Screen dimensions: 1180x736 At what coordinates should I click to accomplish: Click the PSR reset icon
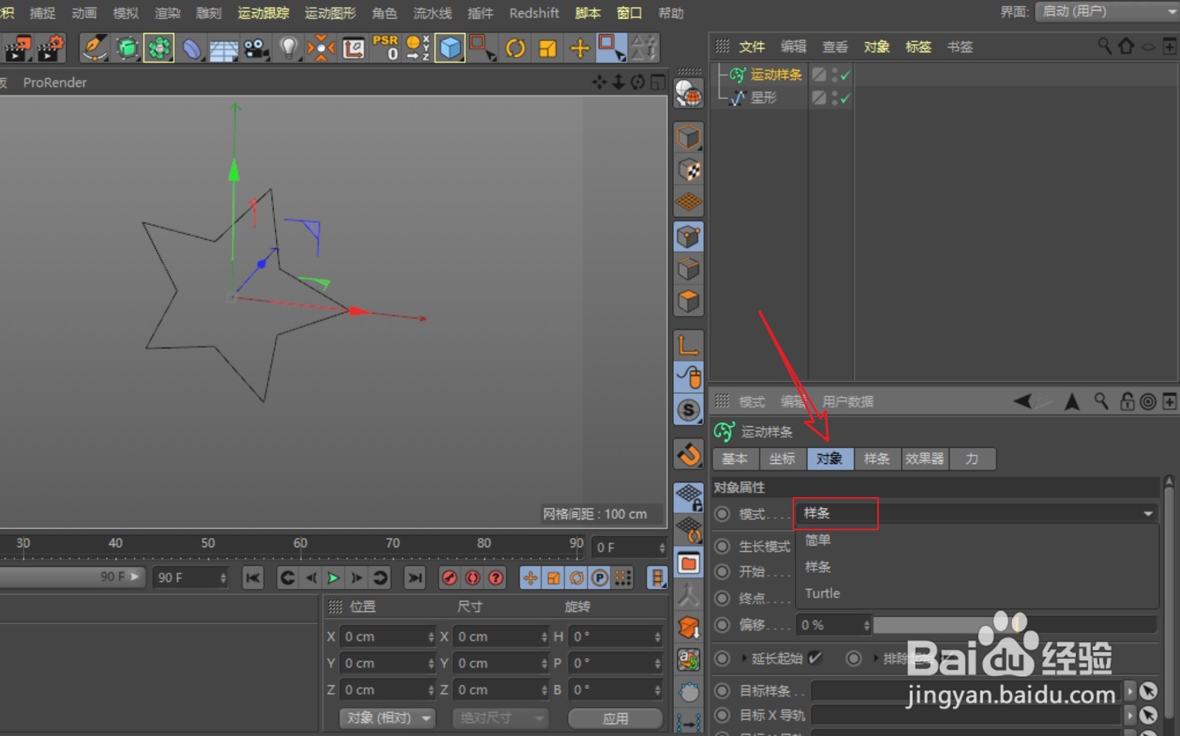pos(385,48)
